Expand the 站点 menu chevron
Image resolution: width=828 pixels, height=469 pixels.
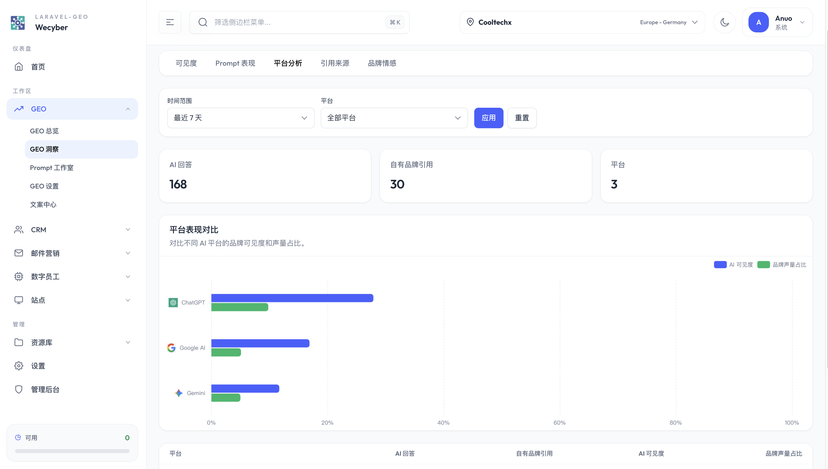click(128, 300)
